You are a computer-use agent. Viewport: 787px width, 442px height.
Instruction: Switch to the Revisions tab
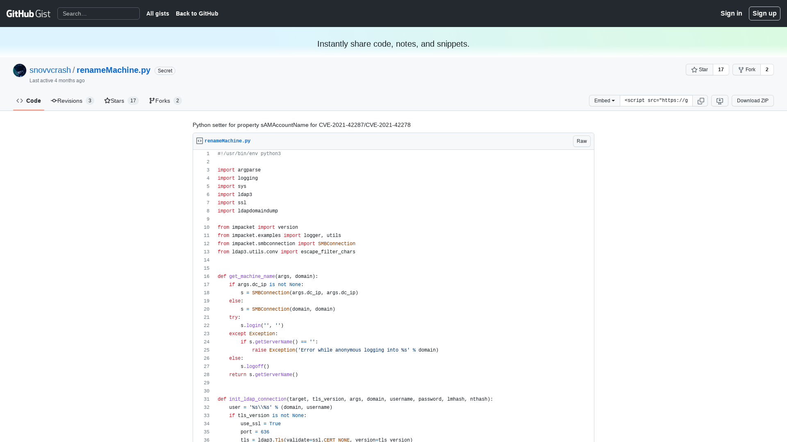pos(73,101)
